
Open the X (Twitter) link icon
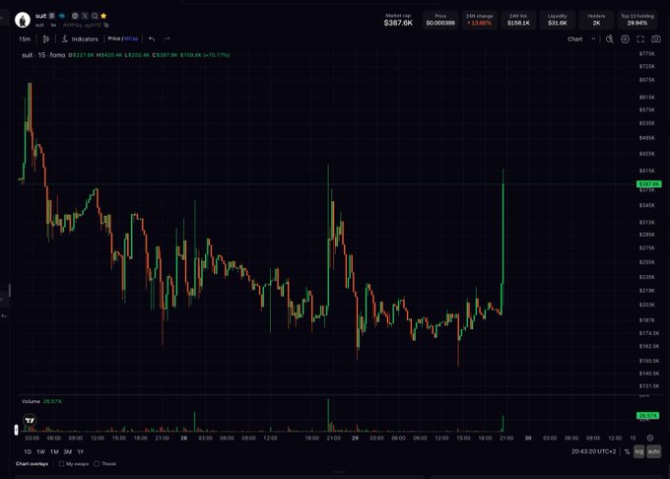point(85,16)
